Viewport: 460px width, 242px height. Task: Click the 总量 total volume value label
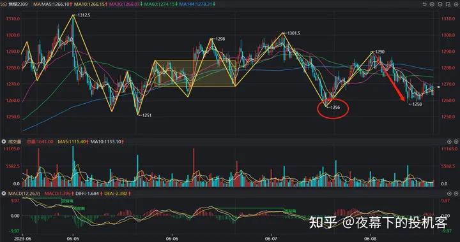pos(40,141)
